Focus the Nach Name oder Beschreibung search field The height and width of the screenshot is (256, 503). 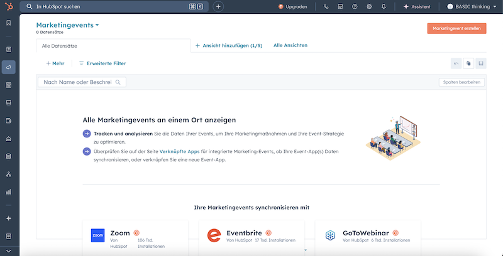tap(77, 82)
